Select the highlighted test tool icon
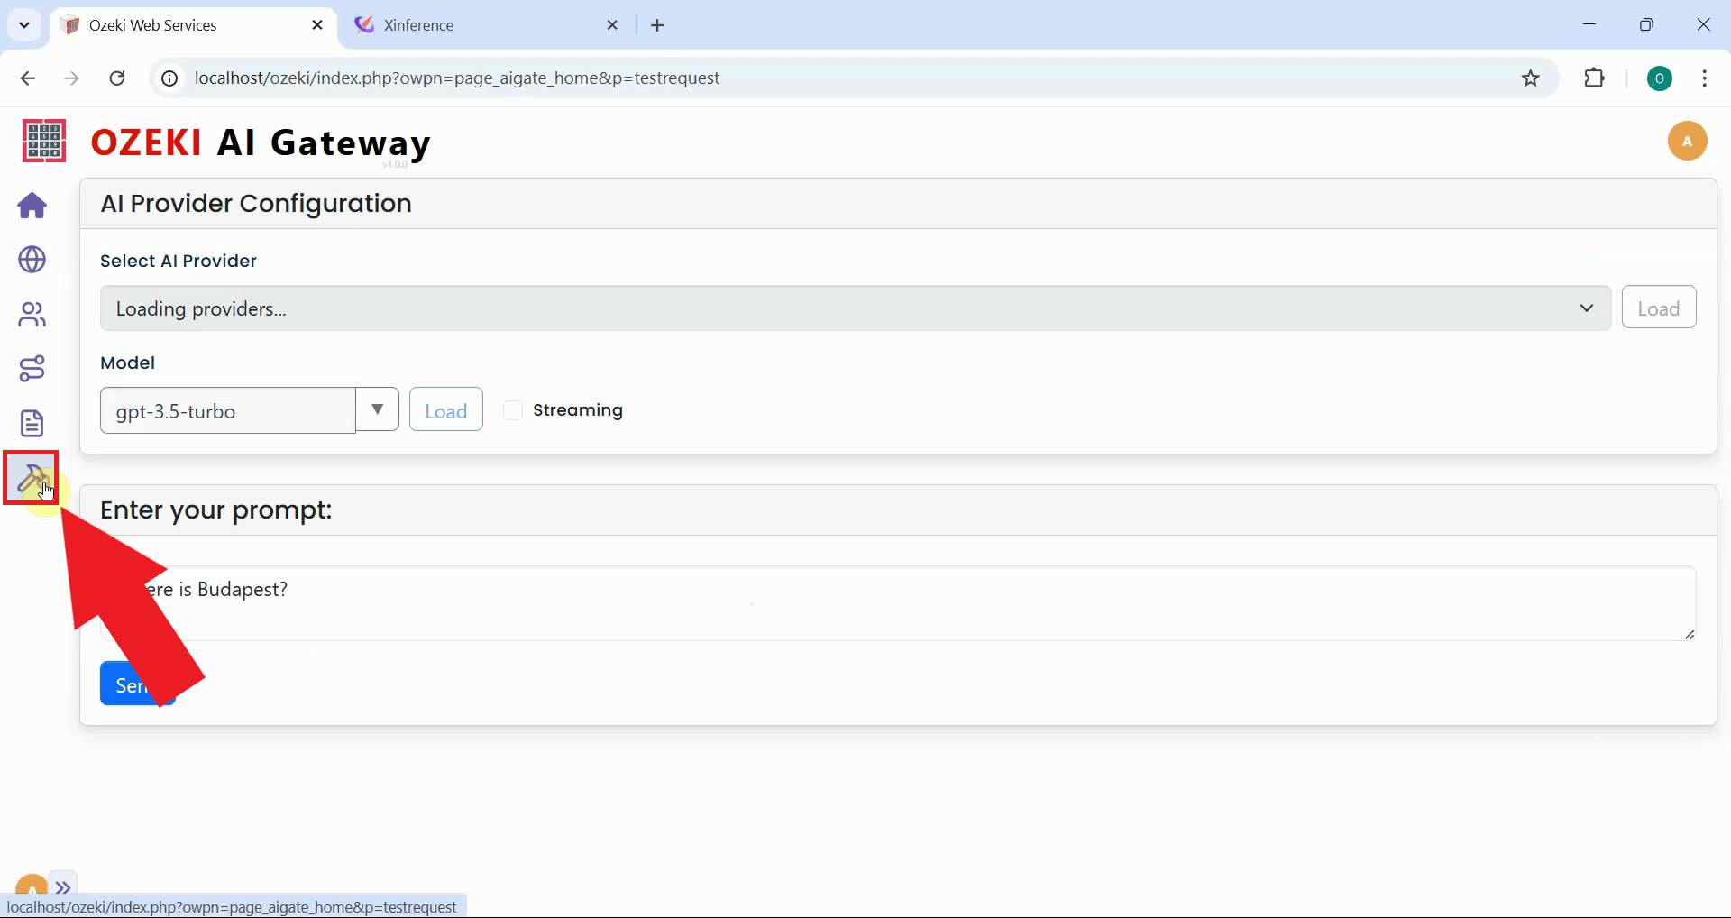Viewport: 1731px width, 918px height. coord(32,478)
